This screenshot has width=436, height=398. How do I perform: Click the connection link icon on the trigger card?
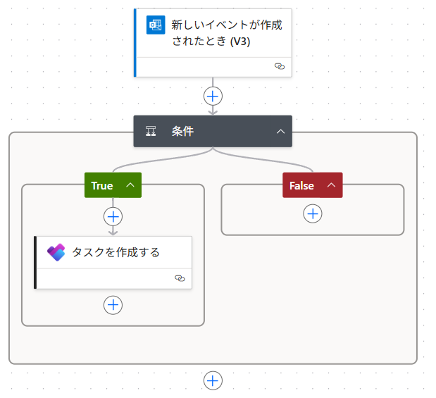280,66
